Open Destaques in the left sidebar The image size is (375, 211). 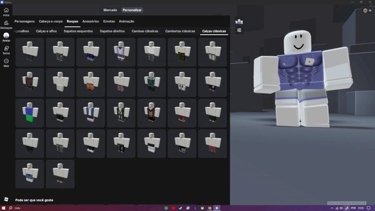(x=6, y=23)
